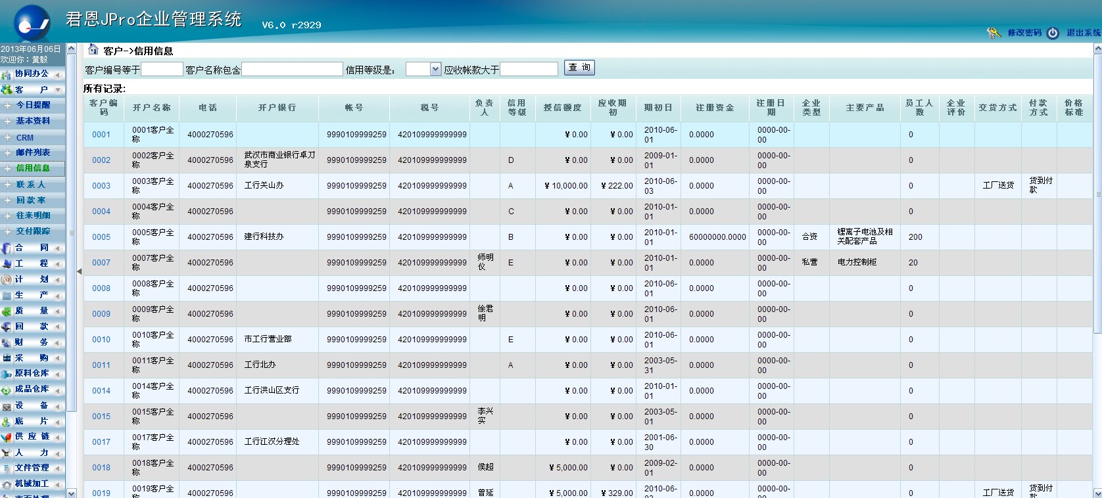Viewport: 1102px width, 498px height.
Task: Click the 采购 module icon
Action: click(6, 358)
